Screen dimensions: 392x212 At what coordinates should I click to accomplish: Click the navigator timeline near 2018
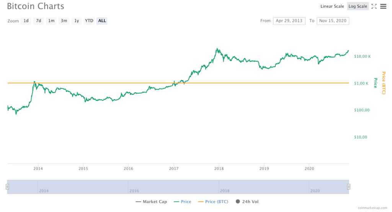(224, 191)
